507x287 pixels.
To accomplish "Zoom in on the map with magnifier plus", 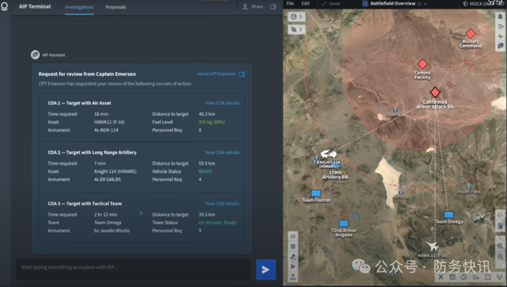I will (x=500, y=246).
